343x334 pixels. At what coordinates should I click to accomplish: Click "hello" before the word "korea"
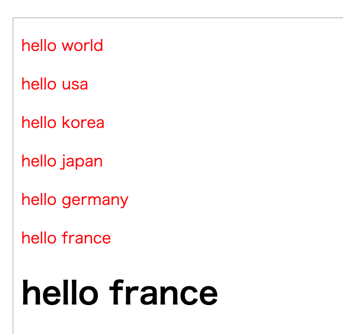pyautogui.click(x=39, y=122)
